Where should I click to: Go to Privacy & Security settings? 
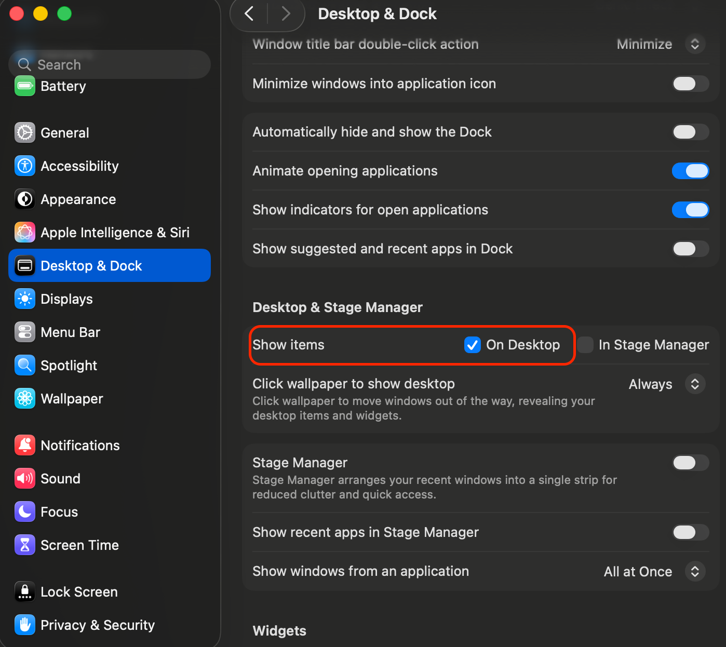point(98,625)
